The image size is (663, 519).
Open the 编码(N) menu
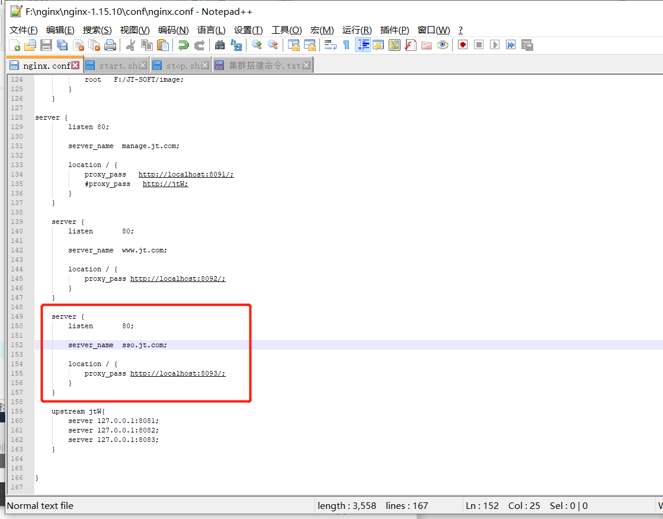coord(174,30)
